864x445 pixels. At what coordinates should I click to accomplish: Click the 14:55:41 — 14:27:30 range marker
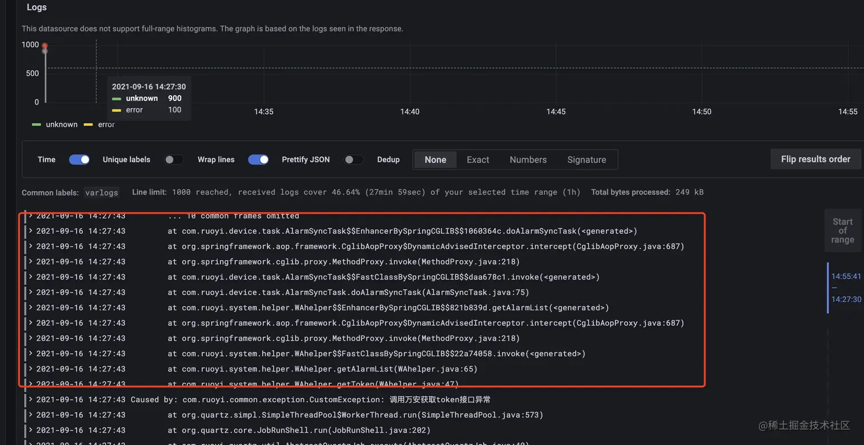pos(846,288)
